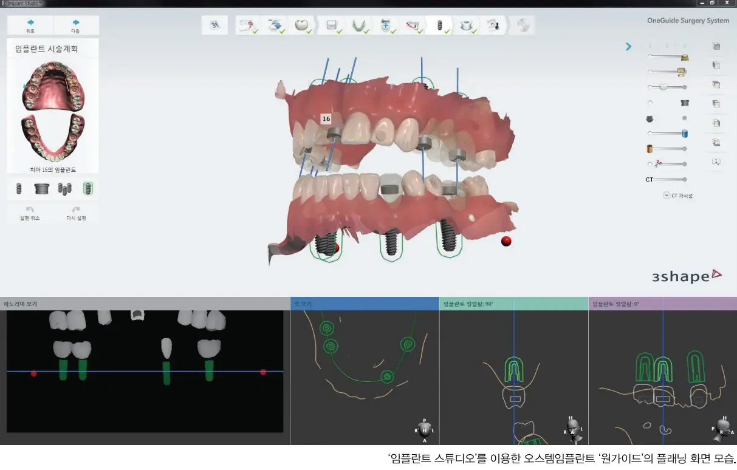Select the order form step with red pin
Image resolution: width=737 pixels, height=470 pixels.
tap(247, 26)
